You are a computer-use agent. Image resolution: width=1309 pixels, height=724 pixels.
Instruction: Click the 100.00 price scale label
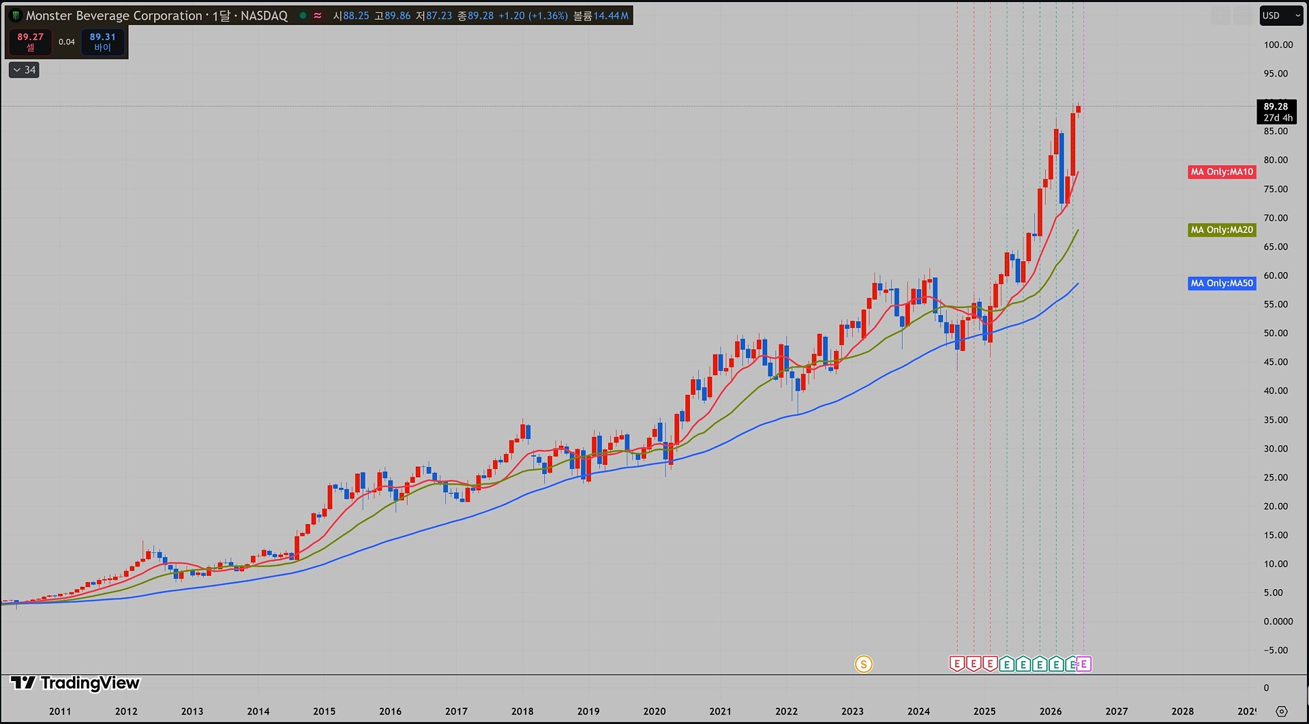1278,45
